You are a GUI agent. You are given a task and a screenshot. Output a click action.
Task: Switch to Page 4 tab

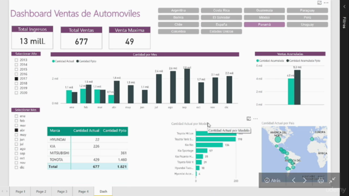[x=83, y=191]
